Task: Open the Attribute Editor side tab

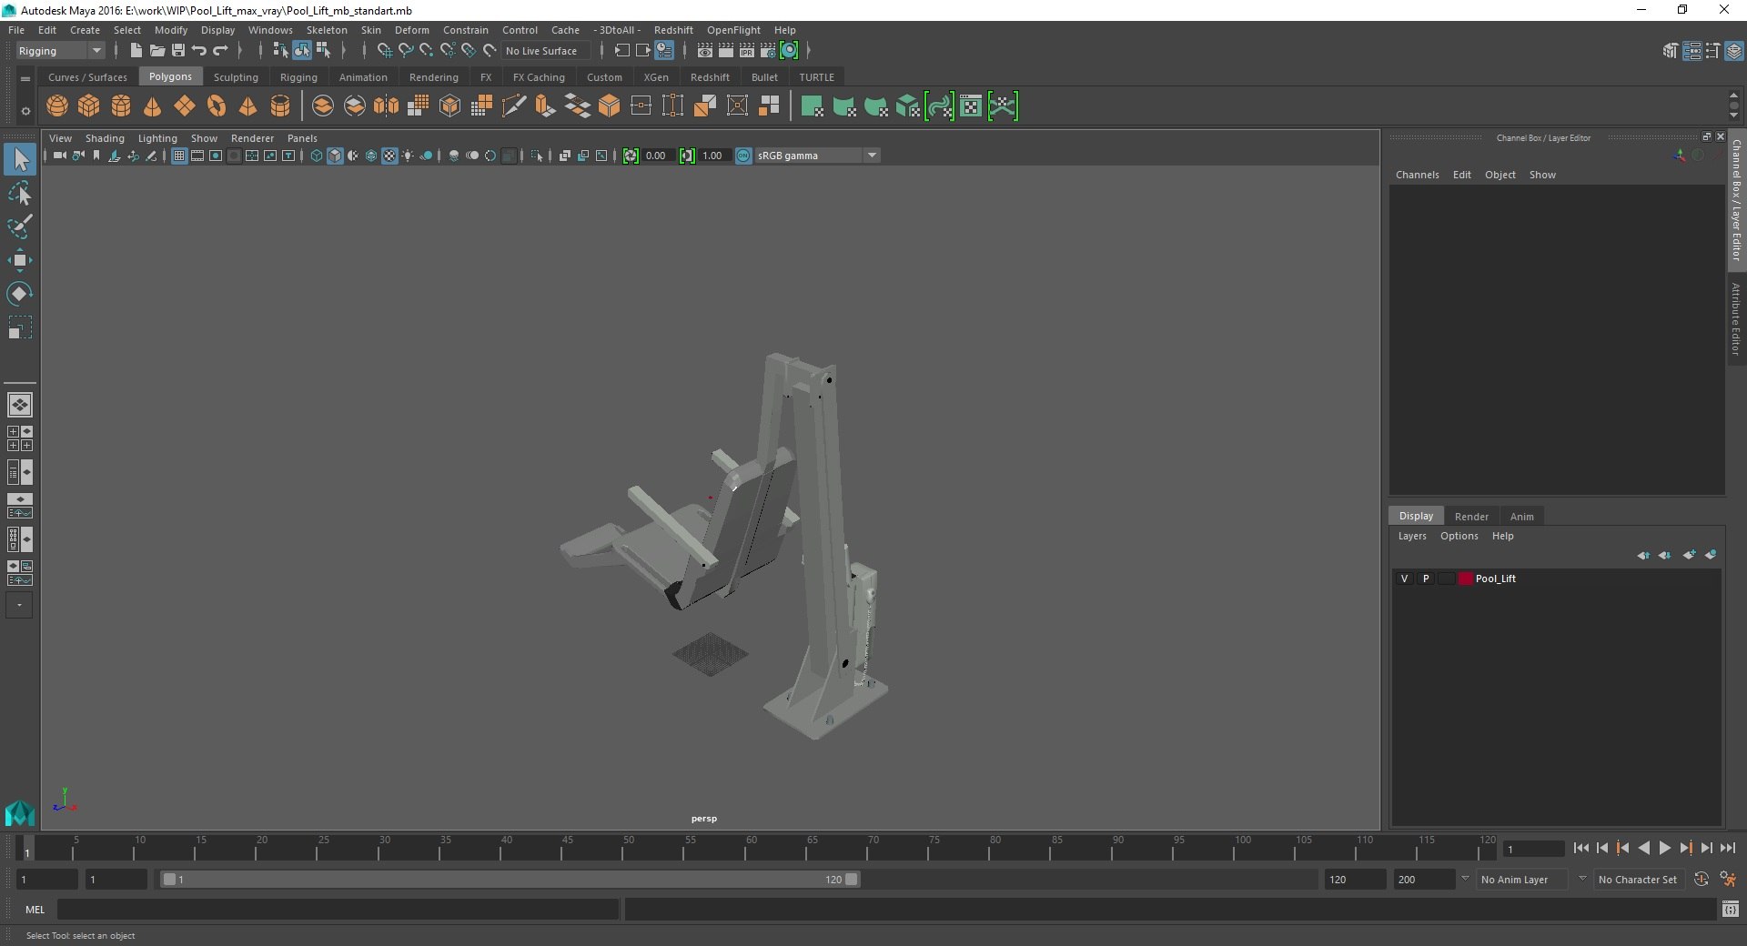Action: pyautogui.click(x=1736, y=318)
